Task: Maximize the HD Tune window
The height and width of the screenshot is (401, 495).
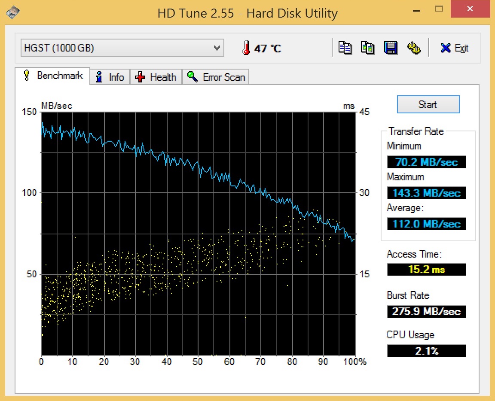Action: pos(439,9)
